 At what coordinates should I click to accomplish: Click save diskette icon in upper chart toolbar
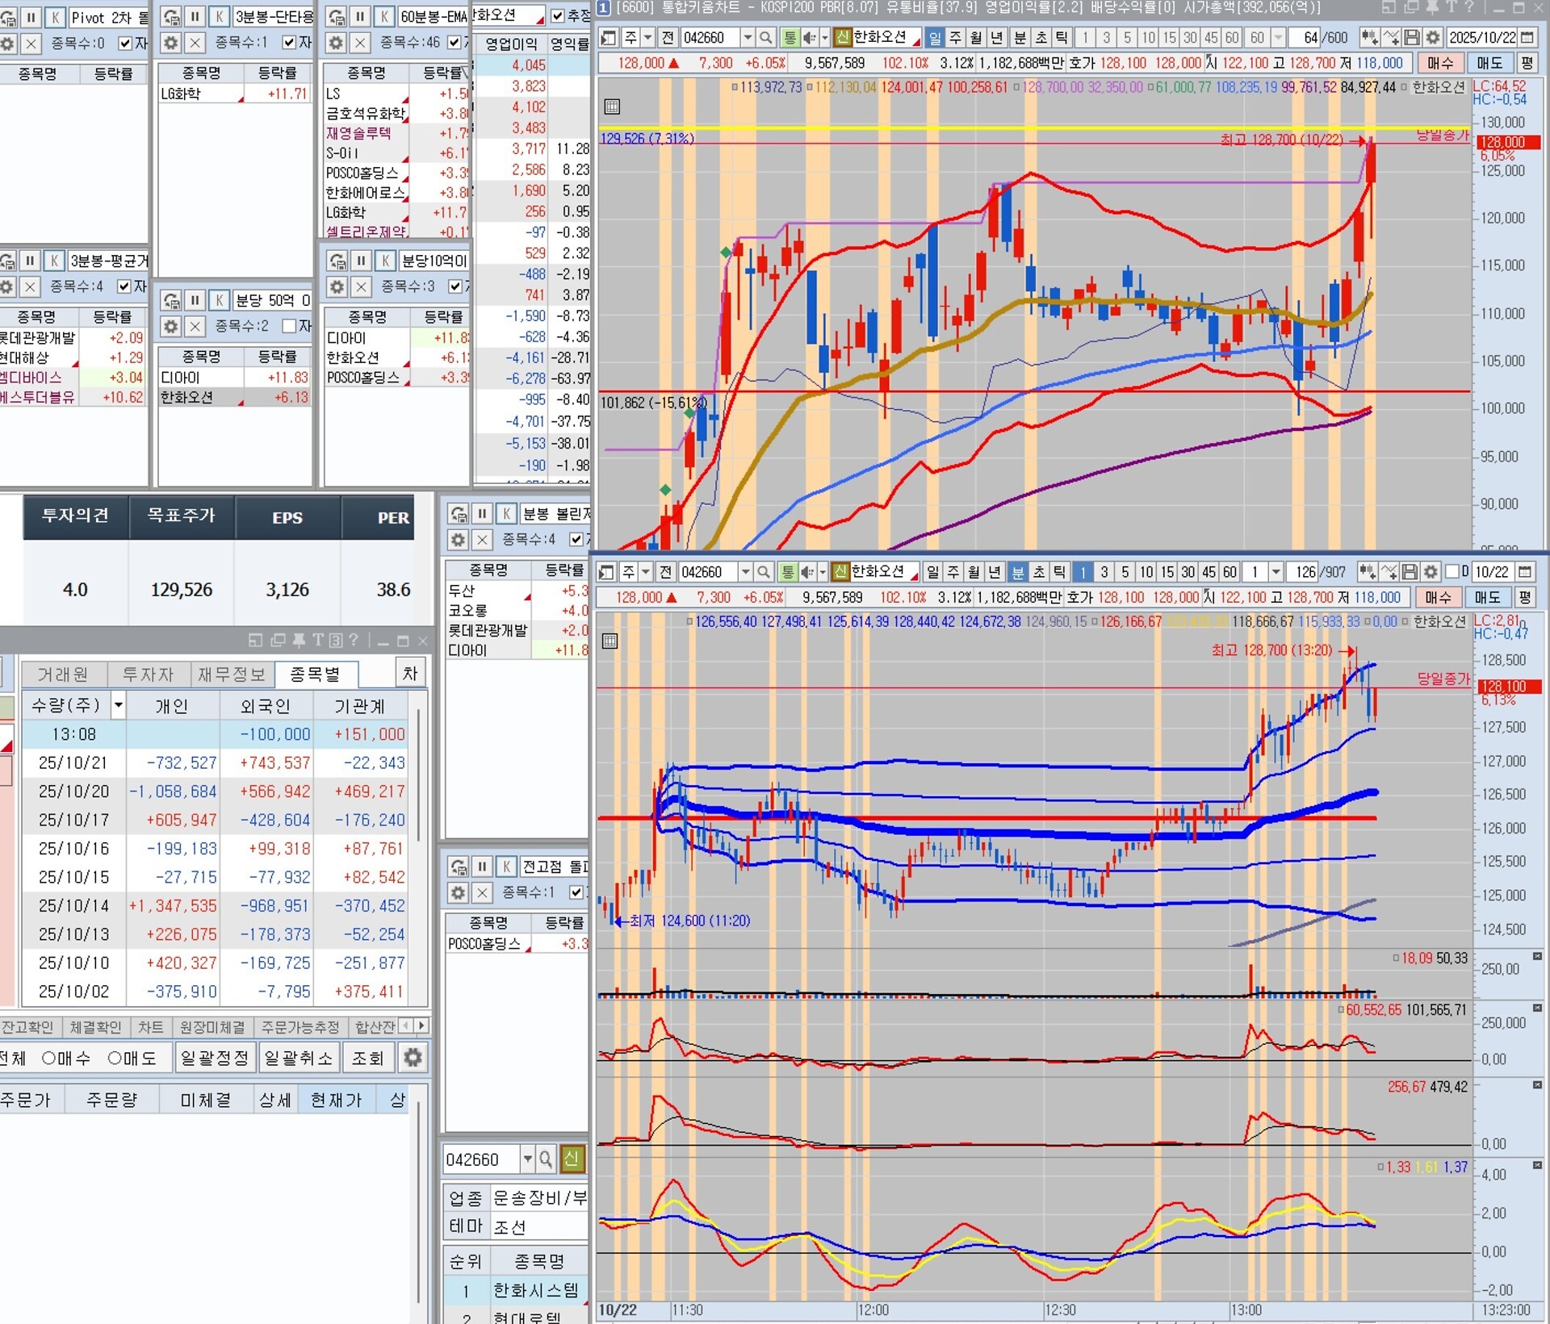[1411, 38]
